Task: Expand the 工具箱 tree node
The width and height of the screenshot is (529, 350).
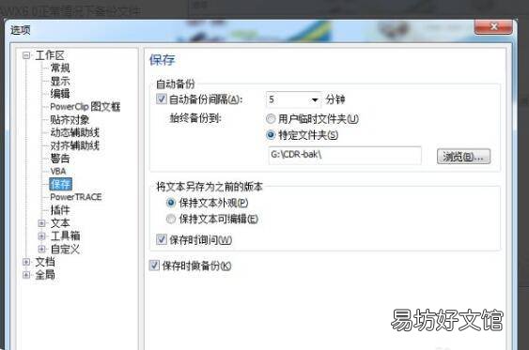Action: pyautogui.click(x=41, y=236)
